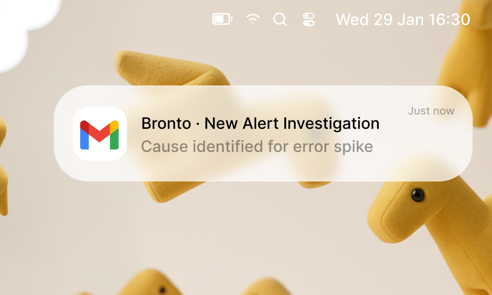Click the clock time '16:30'

449,20
